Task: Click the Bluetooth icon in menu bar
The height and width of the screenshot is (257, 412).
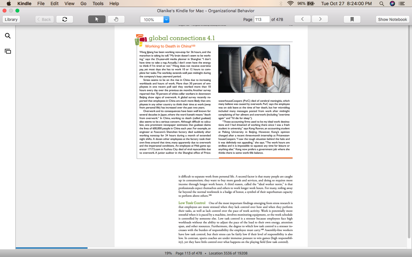Action: click(x=281, y=4)
